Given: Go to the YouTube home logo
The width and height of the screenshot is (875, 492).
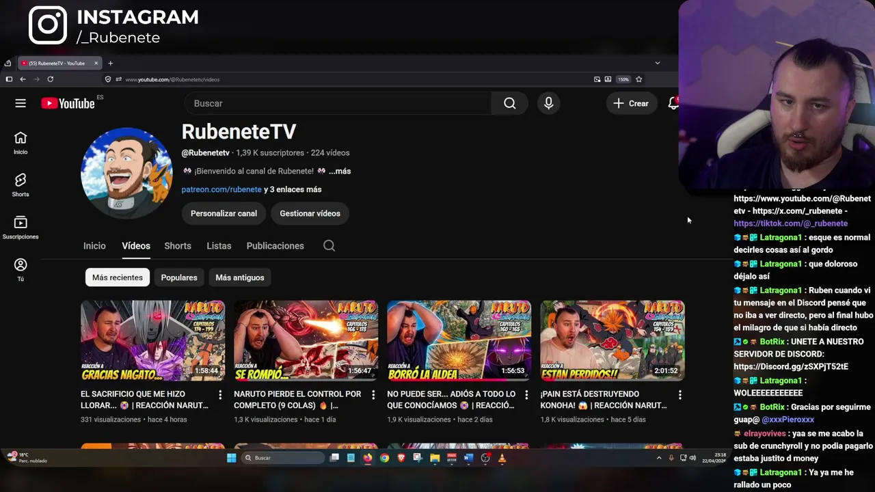Looking at the screenshot, I should coord(68,103).
